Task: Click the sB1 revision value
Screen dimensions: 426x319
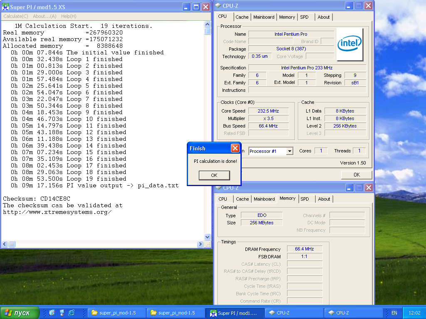Action: (x=355, y=83)
